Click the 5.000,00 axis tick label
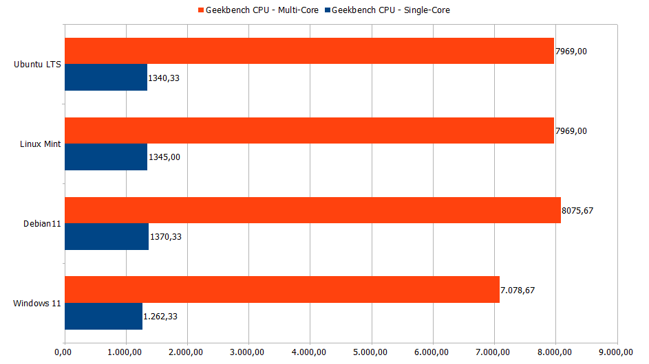The image size is (649, 364). [370, 352]
